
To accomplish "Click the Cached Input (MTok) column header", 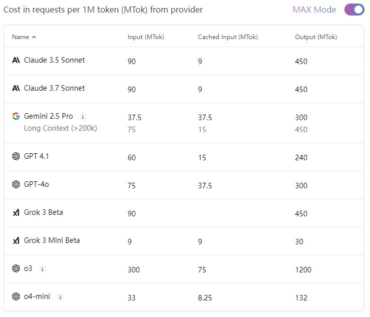I will point(228,37).
